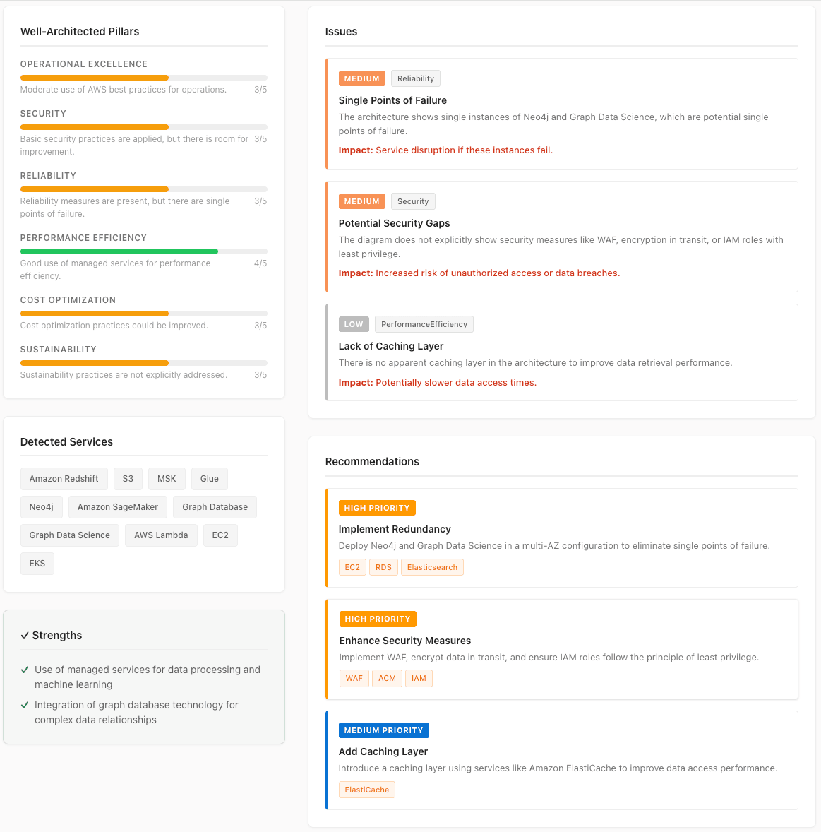
Task: Click the Glue service badge
Action: pyautogui.click(x=209, y=478)
